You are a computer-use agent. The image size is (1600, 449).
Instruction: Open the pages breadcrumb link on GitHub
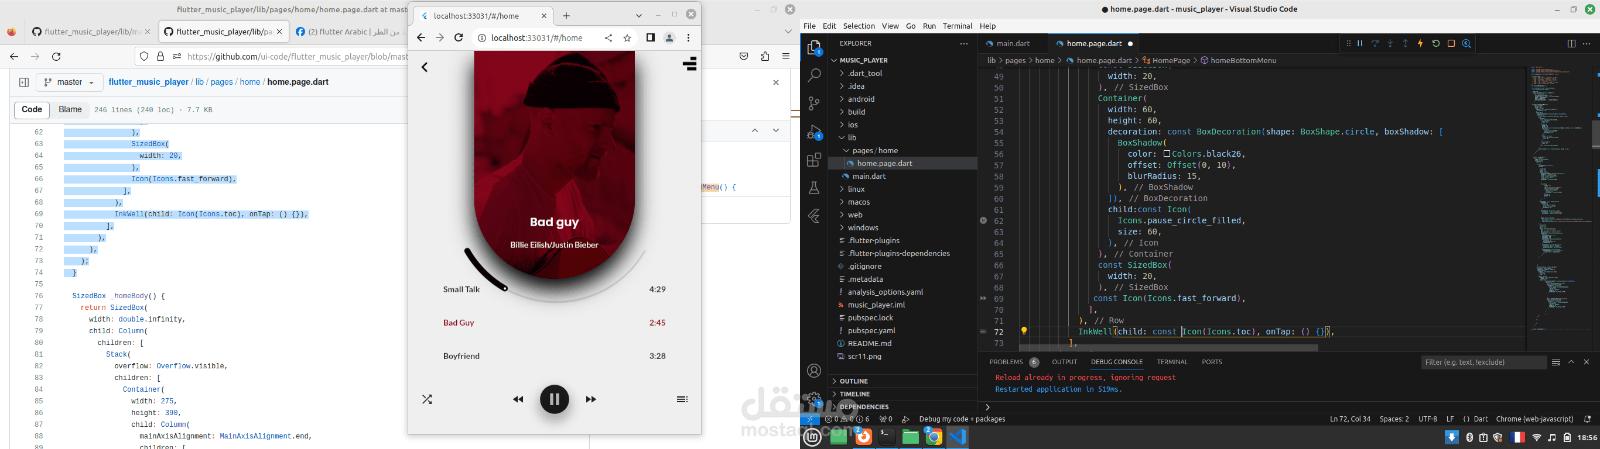(x=221, y=82)
